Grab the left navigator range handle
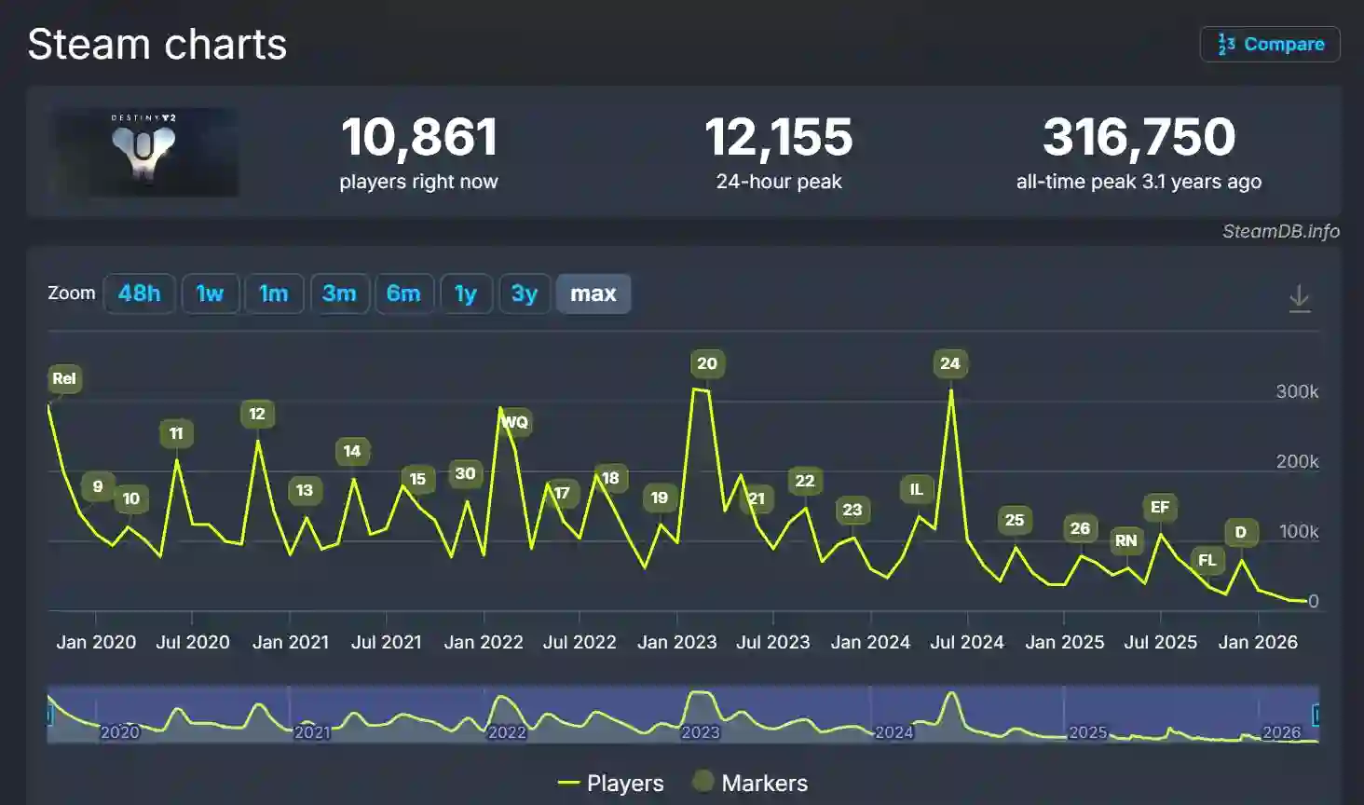This screenshot has width=1364, height=805. pyautogui.click(x=48, y=715)
